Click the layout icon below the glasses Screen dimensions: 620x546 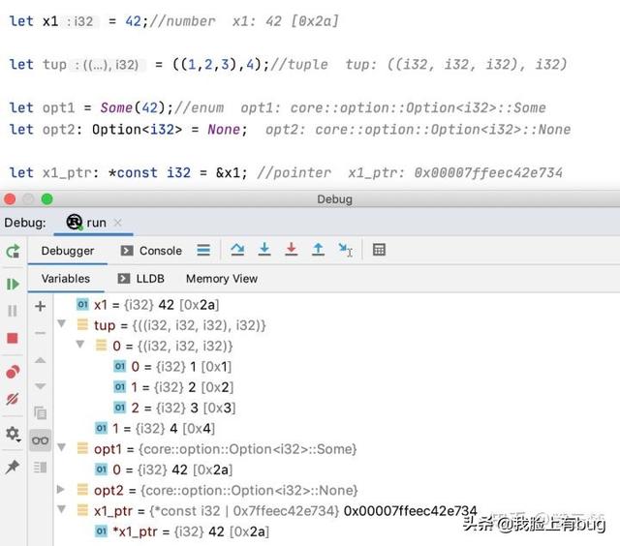point(40,468)
